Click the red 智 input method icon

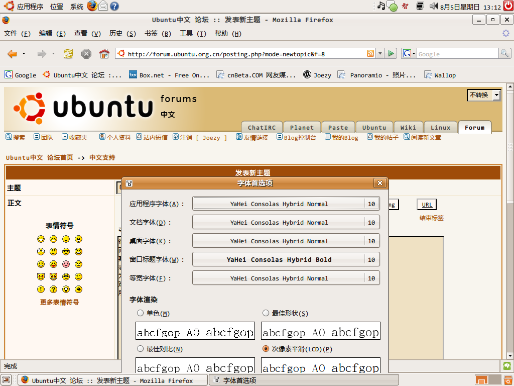coord(405,6)
